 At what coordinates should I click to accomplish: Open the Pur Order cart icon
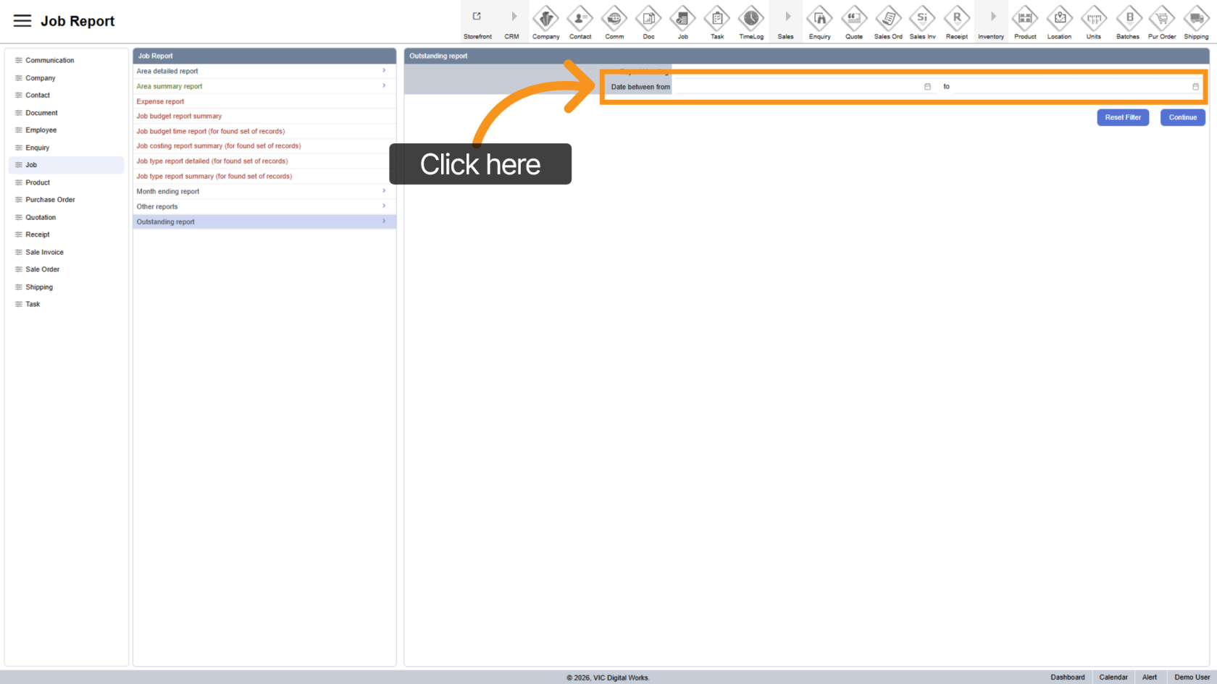1162,19
